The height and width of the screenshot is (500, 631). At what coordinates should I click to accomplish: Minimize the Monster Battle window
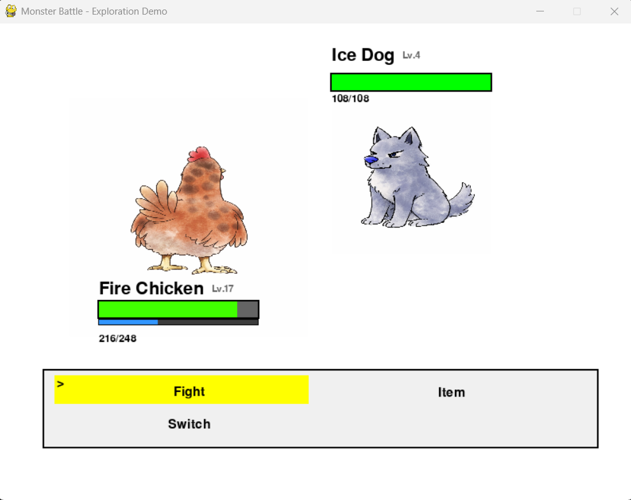[540, 11]
